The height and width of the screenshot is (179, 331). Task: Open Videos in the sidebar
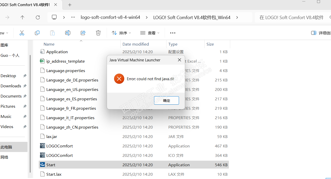[x=7, y=127]
